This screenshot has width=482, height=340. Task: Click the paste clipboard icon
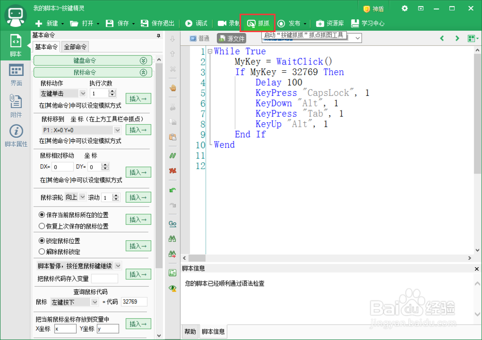(173, 137)
